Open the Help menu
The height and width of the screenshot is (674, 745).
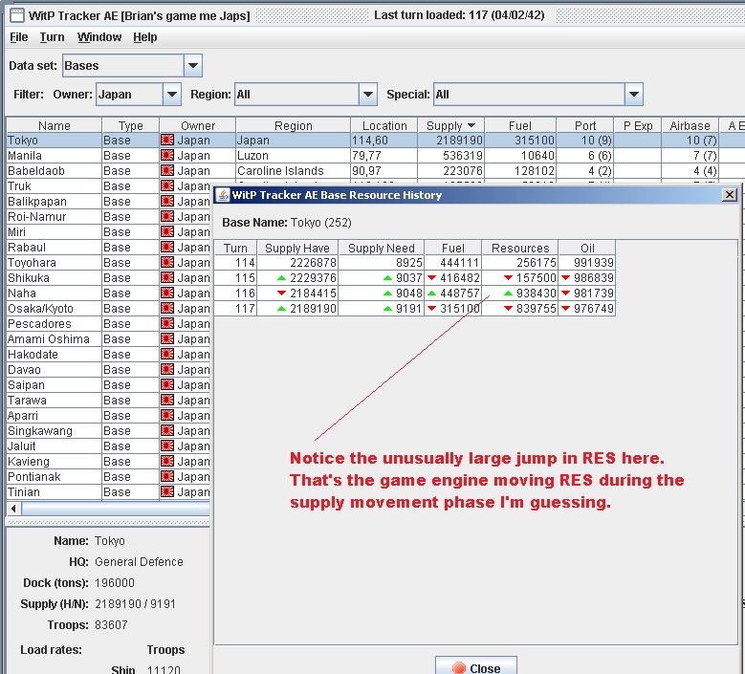pos(145,37)
